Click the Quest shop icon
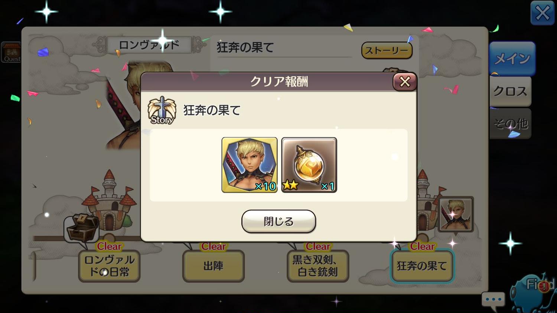Image resolution: width=557 pixels, height=313 pixels. tap(12, 52)
